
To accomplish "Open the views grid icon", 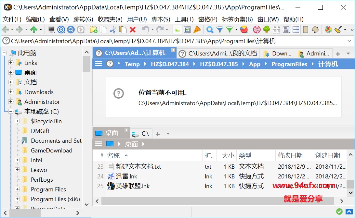I will 286,30.
